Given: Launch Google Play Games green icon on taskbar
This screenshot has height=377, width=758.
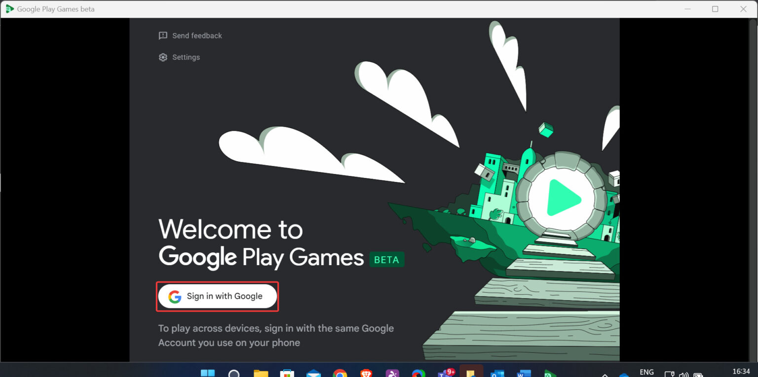Looking at the screenshot, I should click(x=551, y=373).
